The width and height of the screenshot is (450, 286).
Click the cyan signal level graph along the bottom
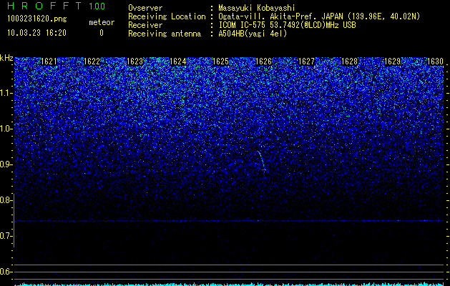coord(230,284)
